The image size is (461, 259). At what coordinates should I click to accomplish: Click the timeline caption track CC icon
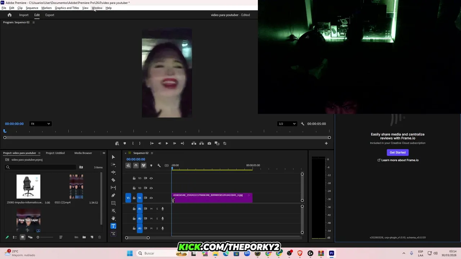pyautogui.click(x=166, y=165)
